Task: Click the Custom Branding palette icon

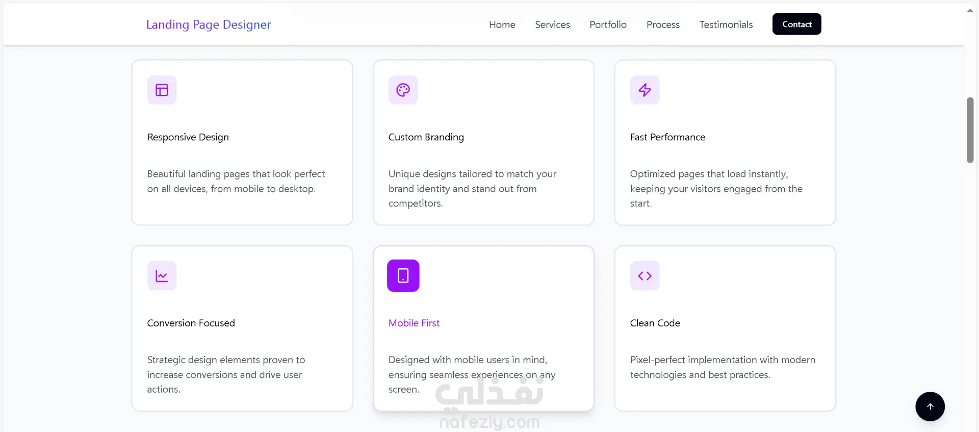Action: point(403,90)
